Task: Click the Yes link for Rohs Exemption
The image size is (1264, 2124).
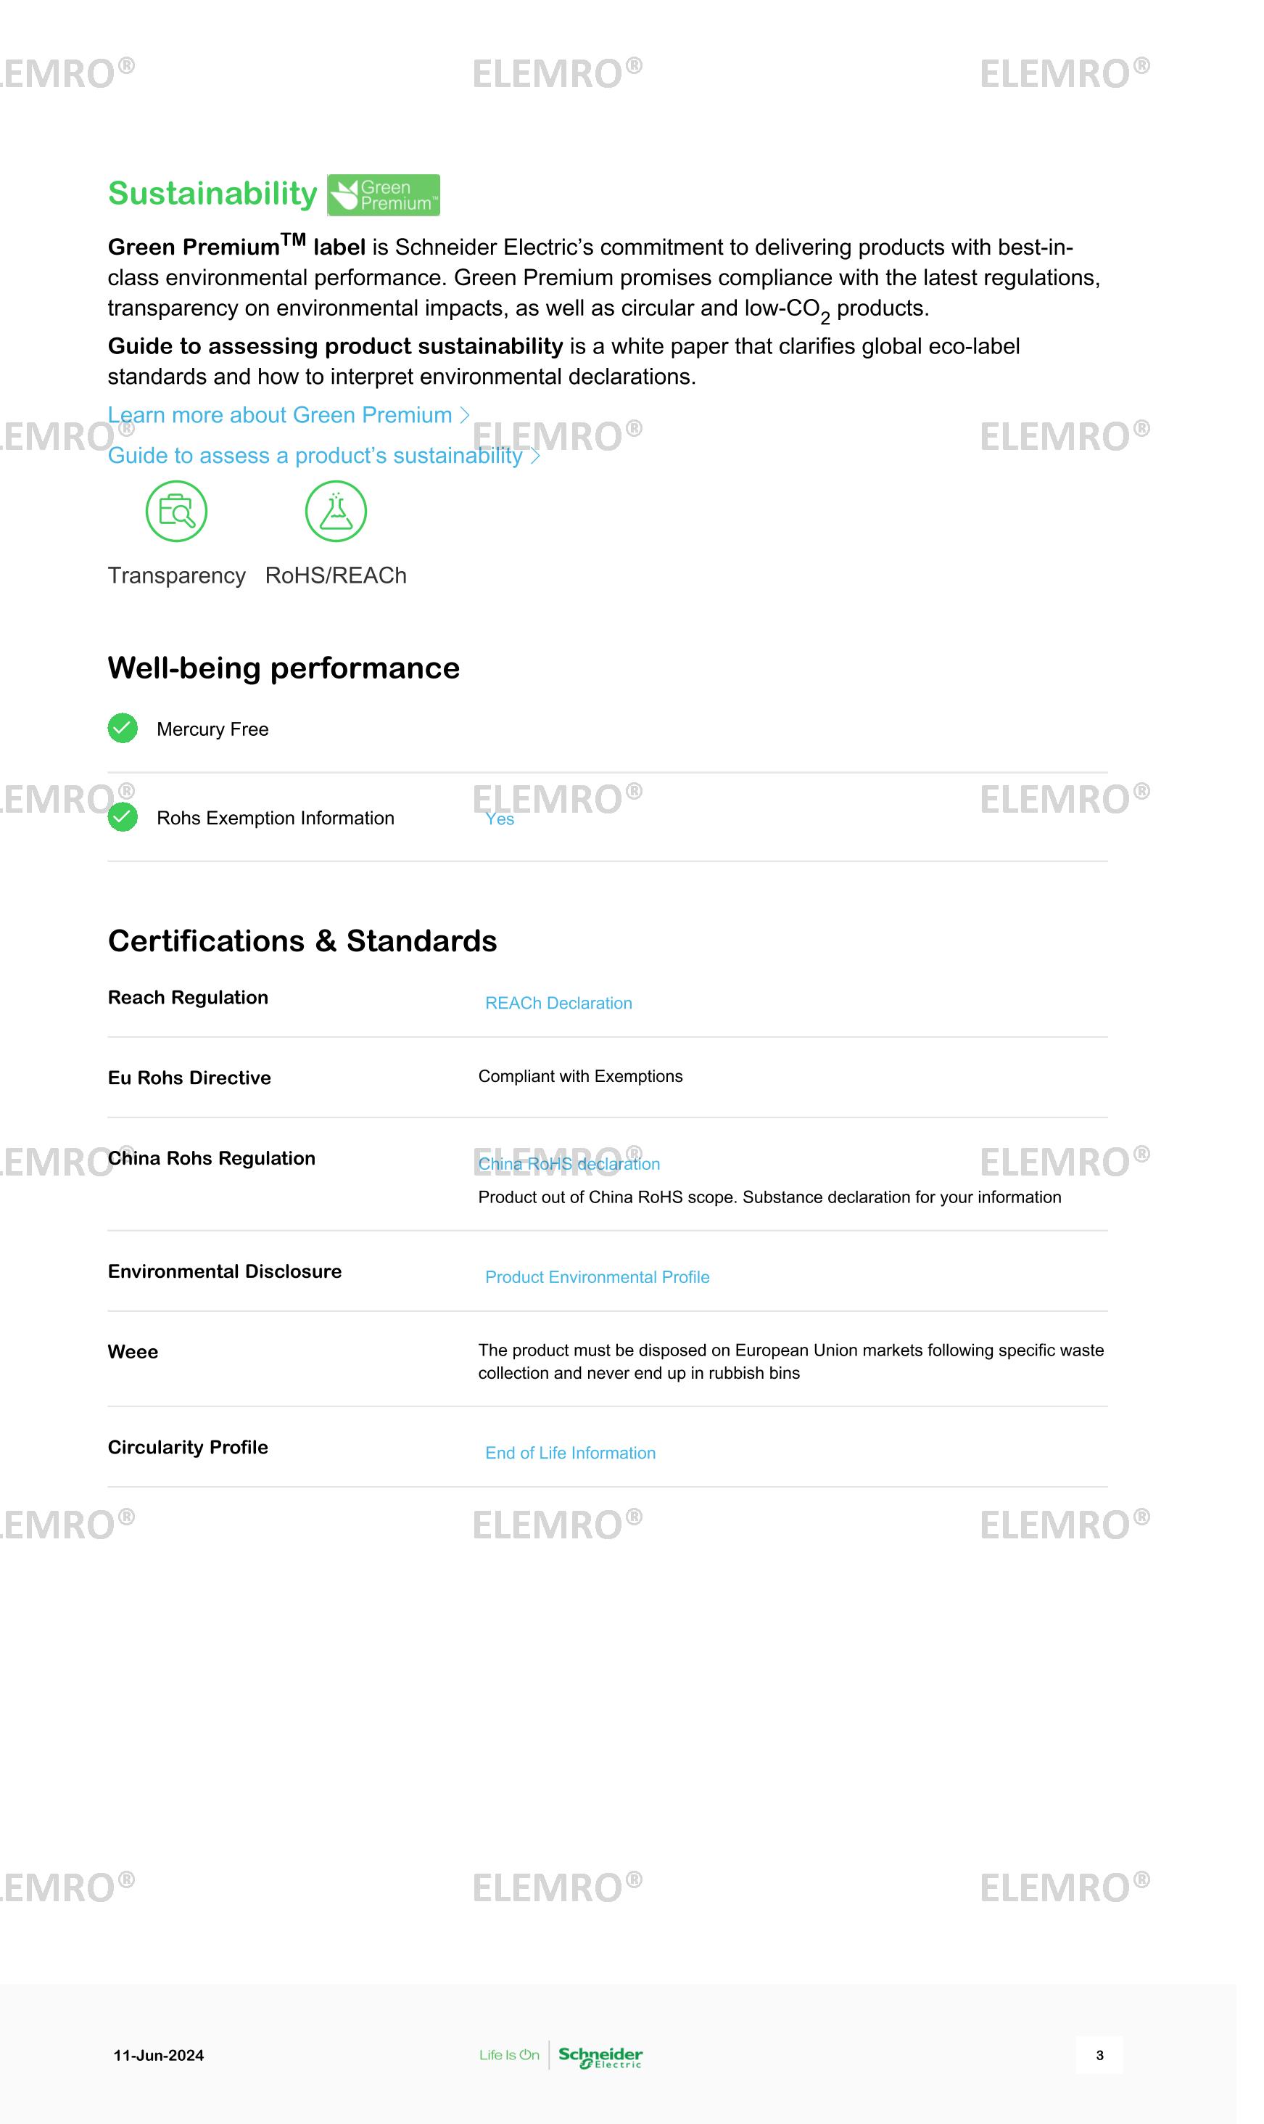Action: (499, 819)
